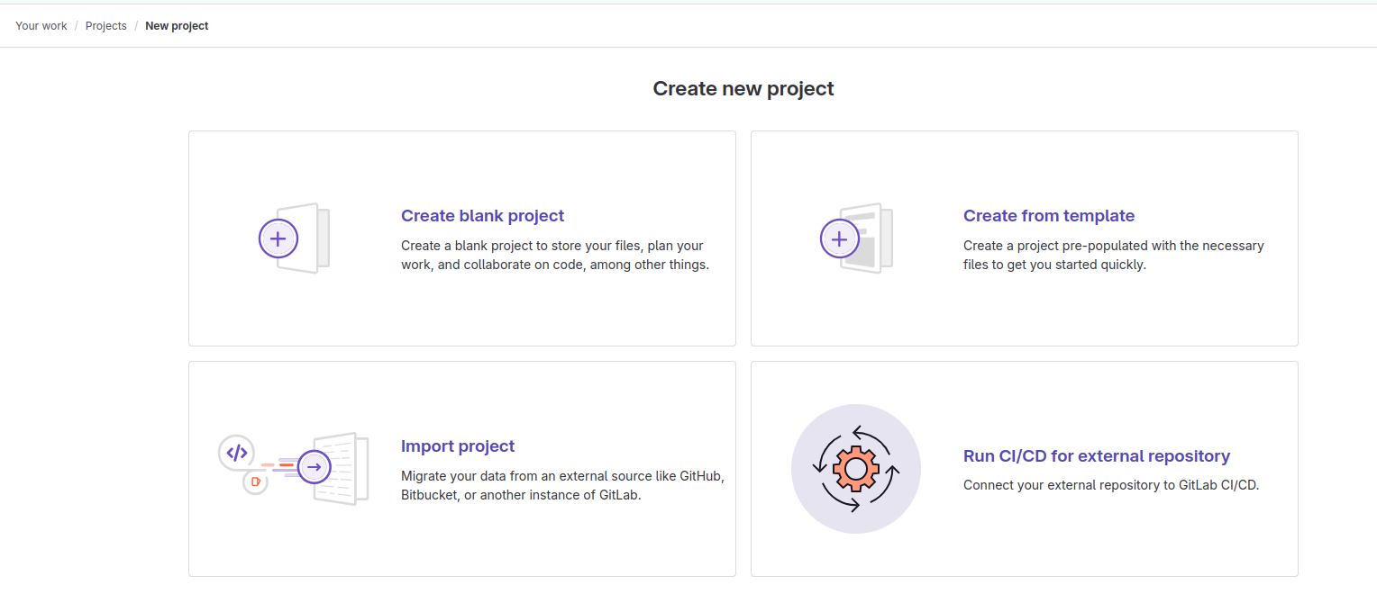Click the plus icon for blank project
The height and width of the screenshot is (594, 1377).
[x=278, y=238]
